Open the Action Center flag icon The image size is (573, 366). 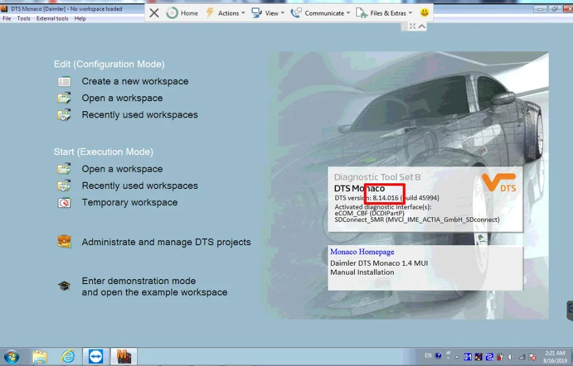[x=533, y=357]
